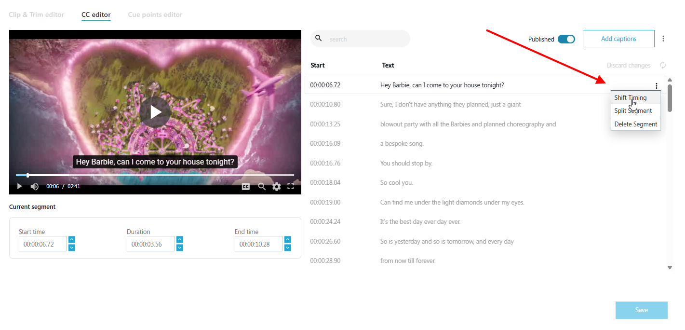Click the End time up arrow
Viewport: 685px width, 330px height.
(x=287, y=239)
